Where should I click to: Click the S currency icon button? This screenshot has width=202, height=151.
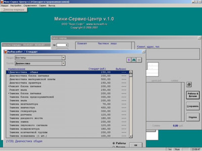128,60
